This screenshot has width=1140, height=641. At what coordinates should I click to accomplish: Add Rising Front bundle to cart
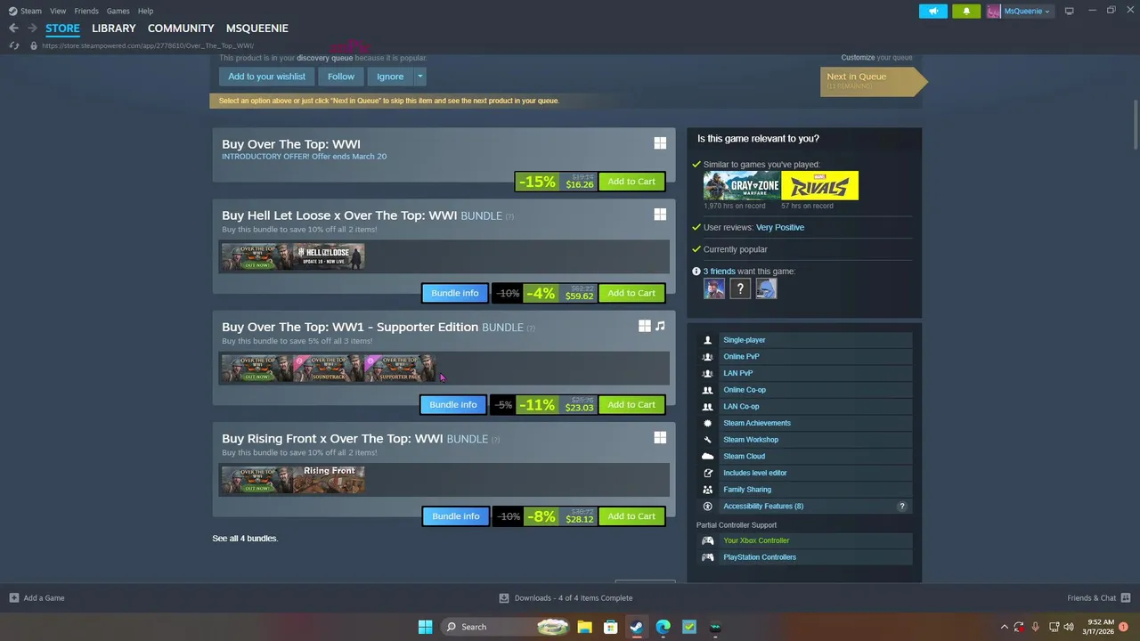pyautogui.click(x=631, y=516)
